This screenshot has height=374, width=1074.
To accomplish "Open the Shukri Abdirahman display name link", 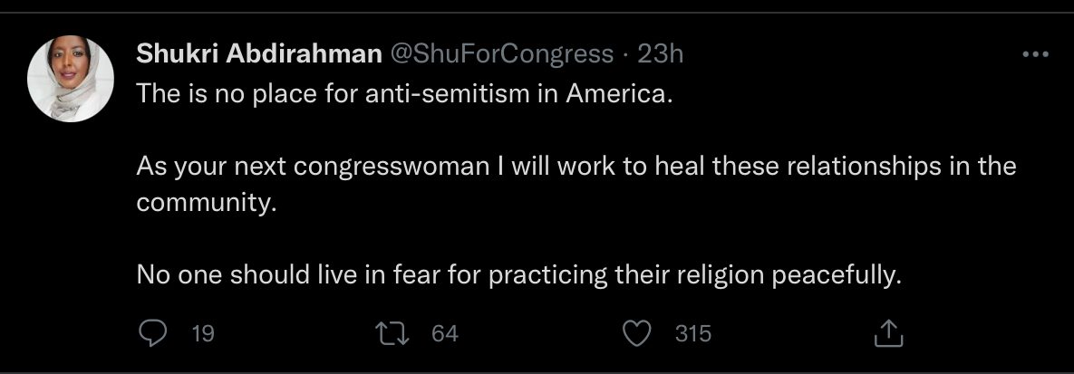I will pos(259,53).
